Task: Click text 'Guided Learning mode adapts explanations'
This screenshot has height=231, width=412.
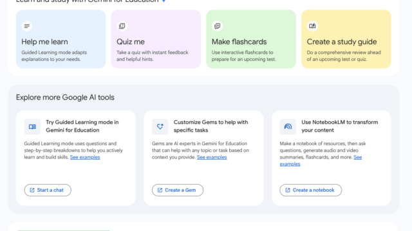Action: click(54, 56)
